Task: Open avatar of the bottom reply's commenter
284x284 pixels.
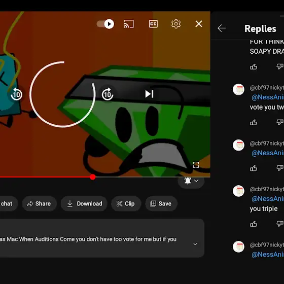Action: point(238,246)
